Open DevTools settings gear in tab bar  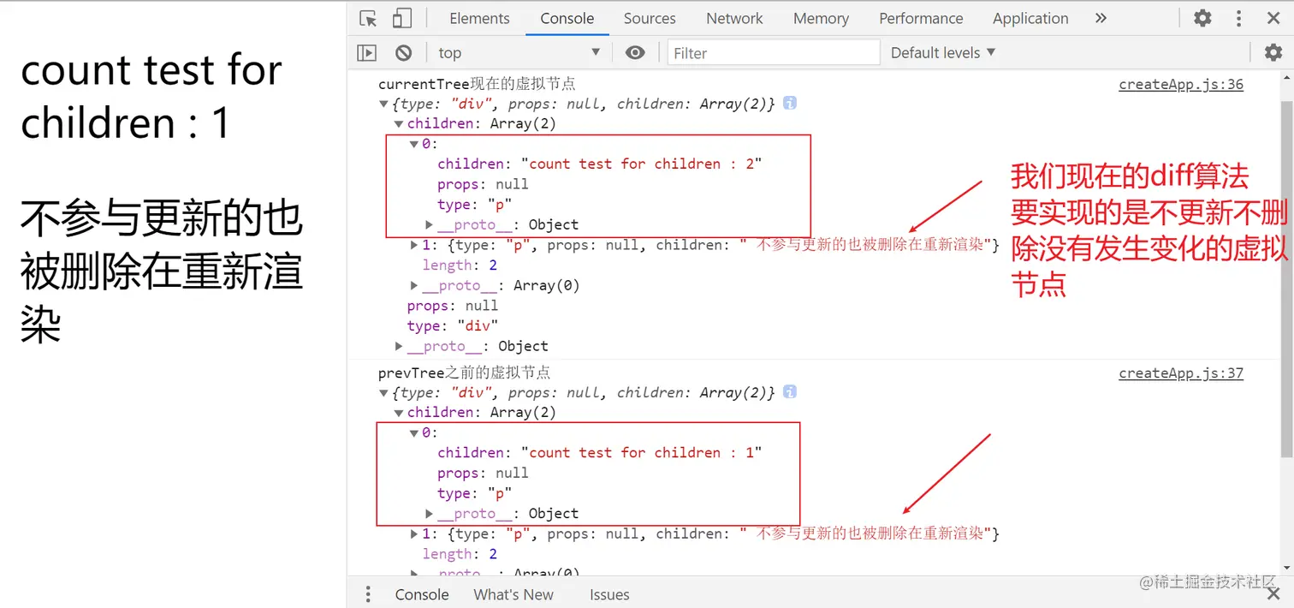point(1202,18)
